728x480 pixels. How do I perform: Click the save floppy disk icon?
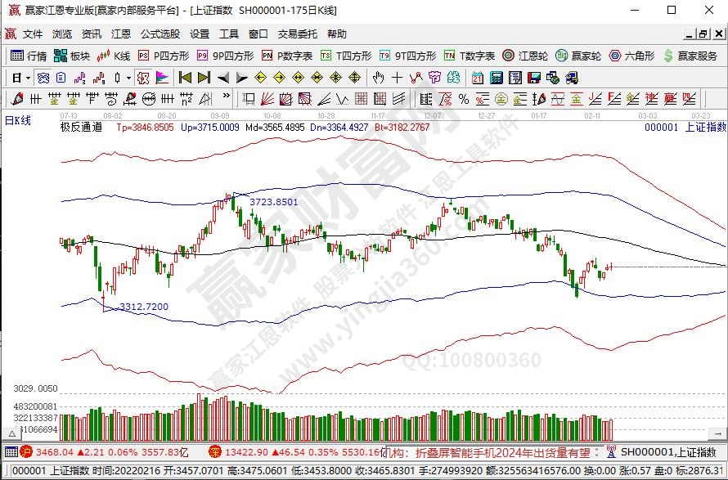point(533,78)
